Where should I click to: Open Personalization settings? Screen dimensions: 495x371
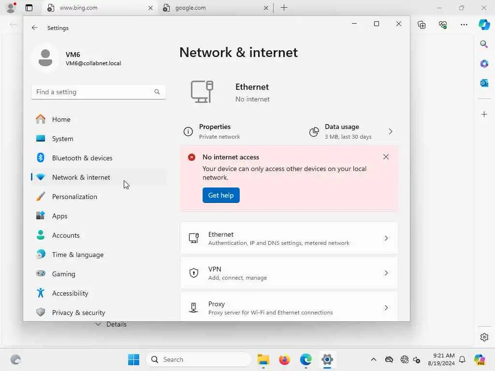[x=99, y=197]
